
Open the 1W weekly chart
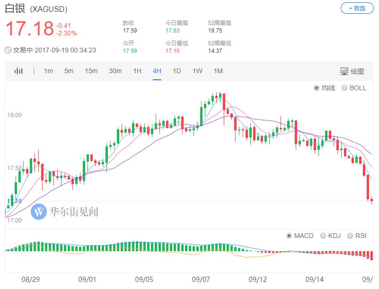pos(197,71)
